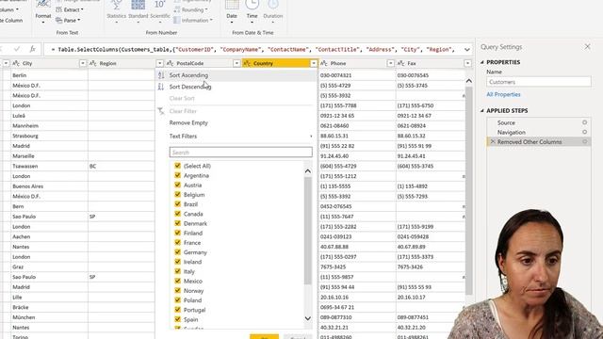Click the Phone column data type icon
The width and height of the screenshot is (603, 339).
pos(324,63)
